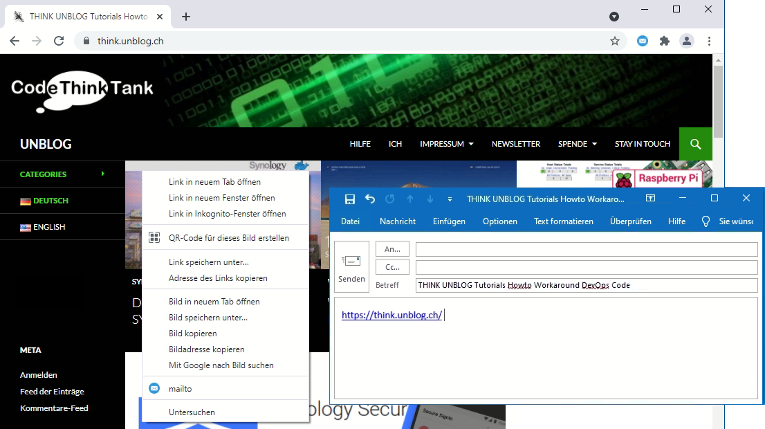Image resolution: width=765 pixels, height=429 pixels.
Task: Bookmark the page with the star icon
Action: point(615,41)
